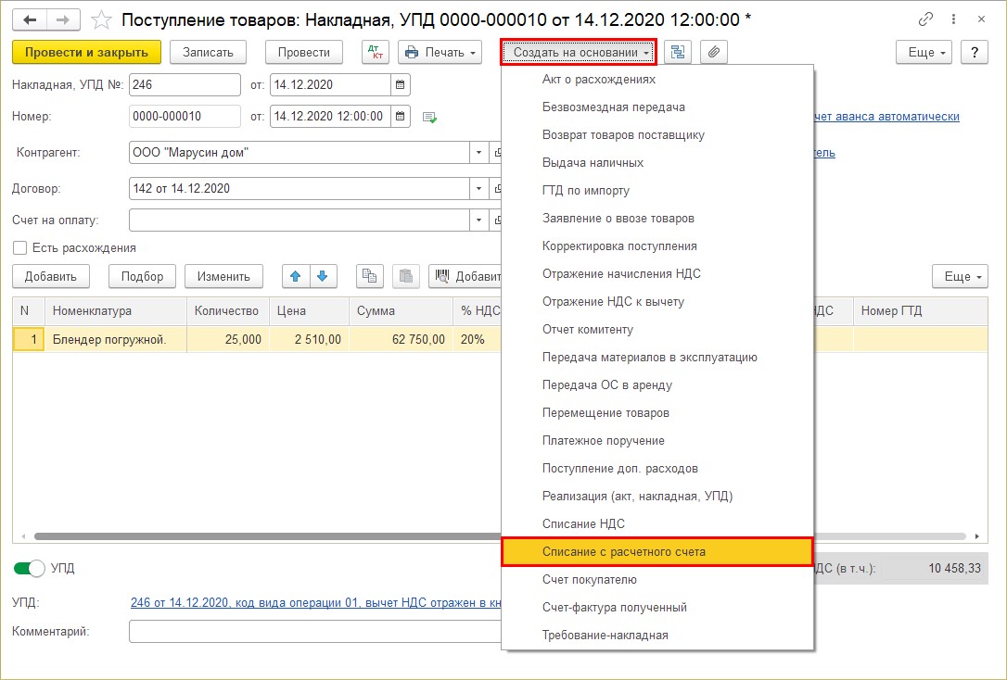The height and width of the screenshot is (680, 1007).
Task: Open the top Еще menu
Action: (924, 52)
